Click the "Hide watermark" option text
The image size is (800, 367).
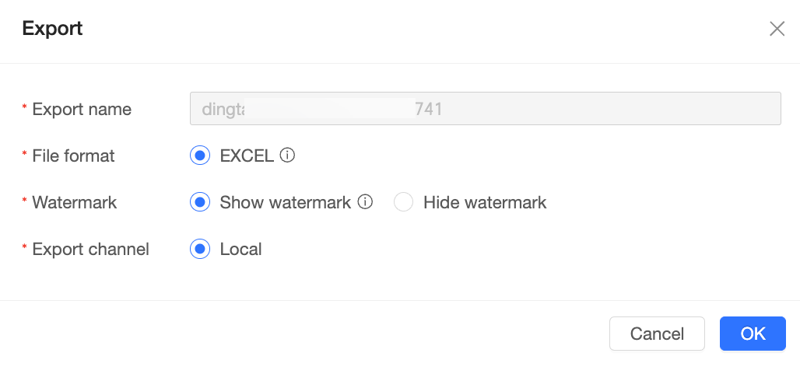(x=485, y=202)
